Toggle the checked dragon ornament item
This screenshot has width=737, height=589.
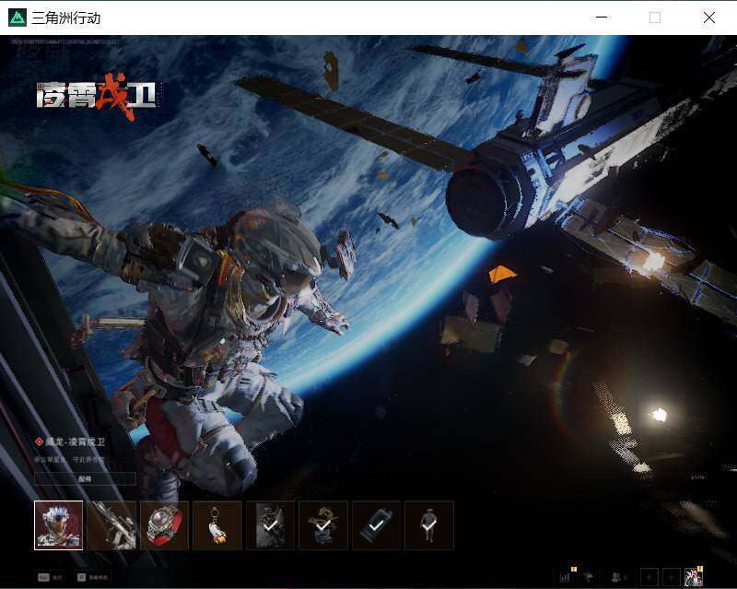tap(323, 525)
